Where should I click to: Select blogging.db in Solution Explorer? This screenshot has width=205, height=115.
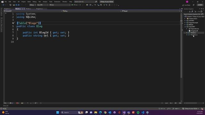[194, 31]
